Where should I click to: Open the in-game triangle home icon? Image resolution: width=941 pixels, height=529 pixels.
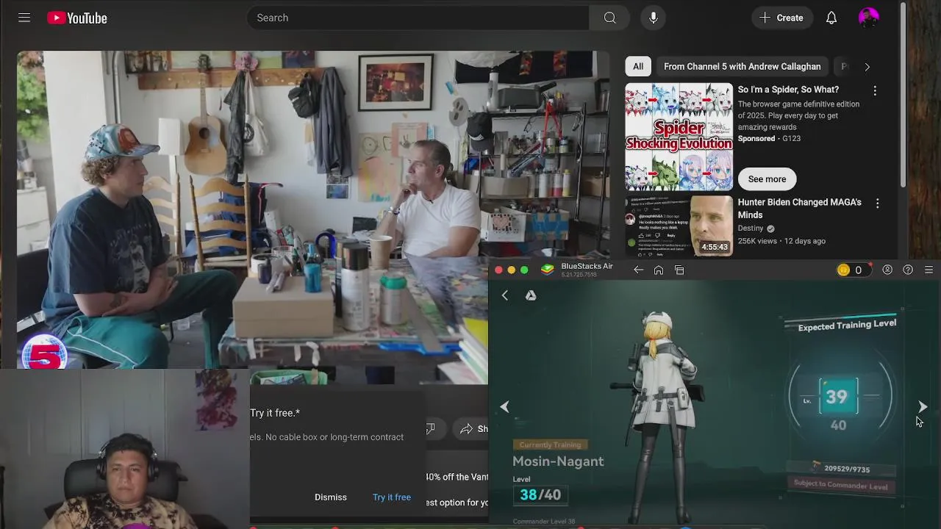[x=531, y=295]
